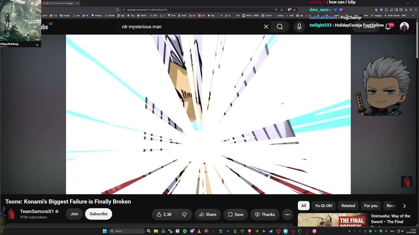Viewport: 419px width, 235px height.
Task: Open the Leo AI assistant icon
Action: pyautogui.click(x=406, y=10)
